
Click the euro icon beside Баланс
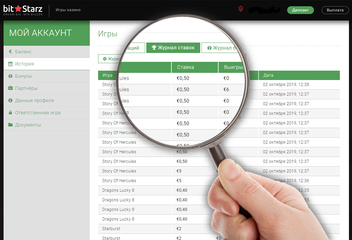pos(10,52)
